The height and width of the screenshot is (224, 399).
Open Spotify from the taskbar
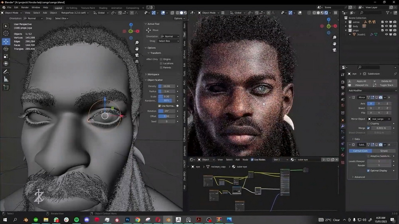pyautogui.click(x=77, y=220)
